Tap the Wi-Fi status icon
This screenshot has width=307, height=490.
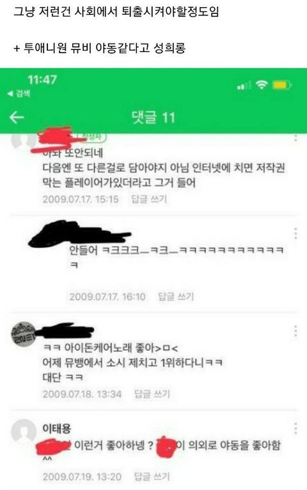click(x=262, y=85)
